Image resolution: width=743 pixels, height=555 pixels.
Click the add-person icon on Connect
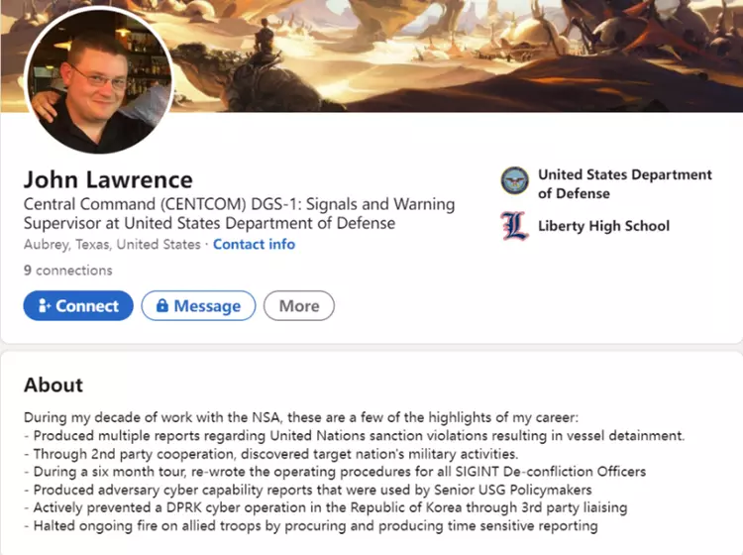tap(44, 306)
